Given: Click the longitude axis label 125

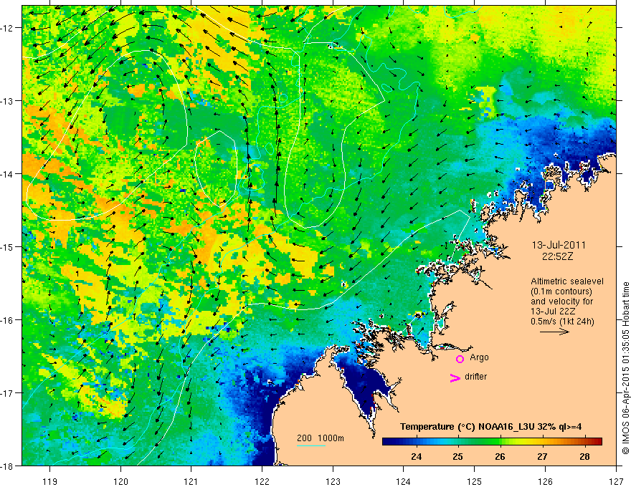Looking at the screenshot, I should 475,481.
